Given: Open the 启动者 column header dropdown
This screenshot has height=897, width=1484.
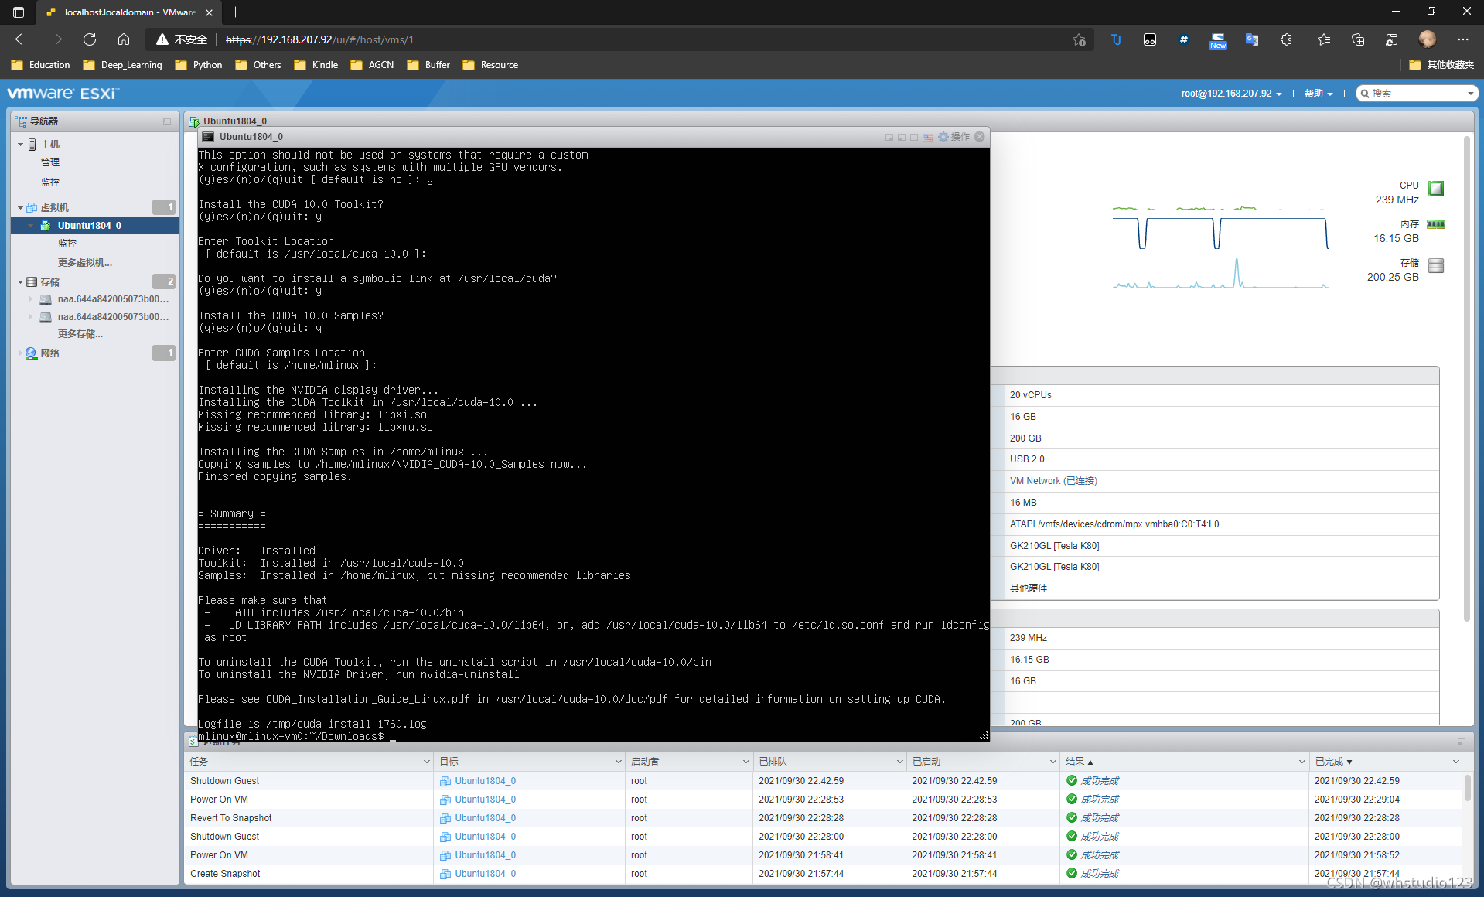Looking at the screenshot, I should (745, 762).
